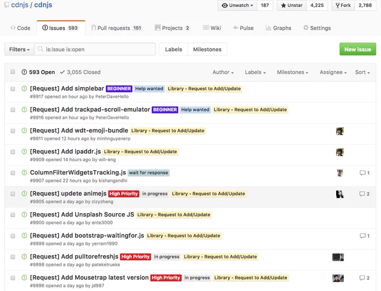
Task: Click the search magnifier icon in filter box
Action: (x=40, y=49)
